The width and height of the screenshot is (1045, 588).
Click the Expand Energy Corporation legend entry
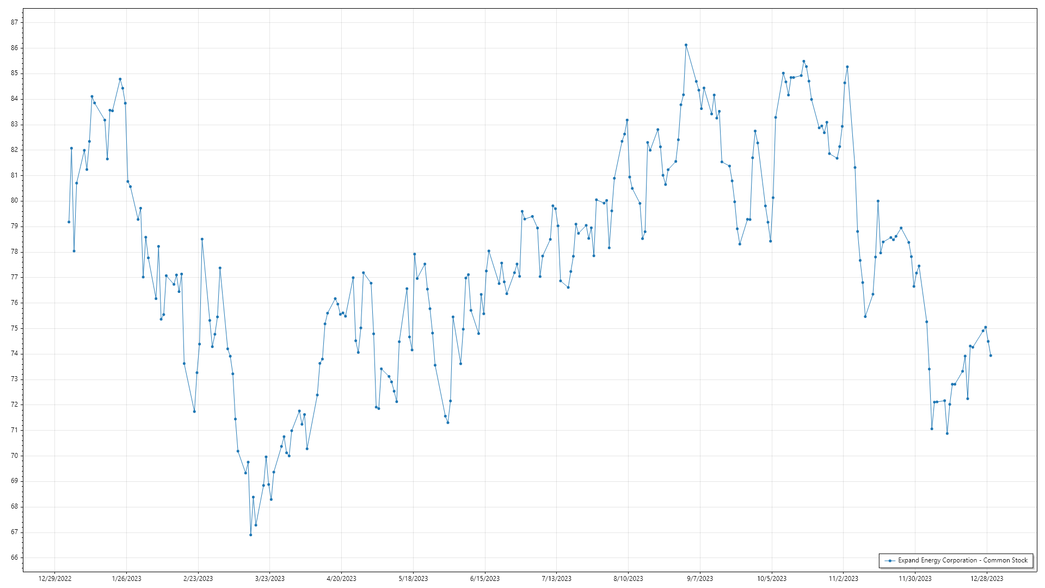962,560
